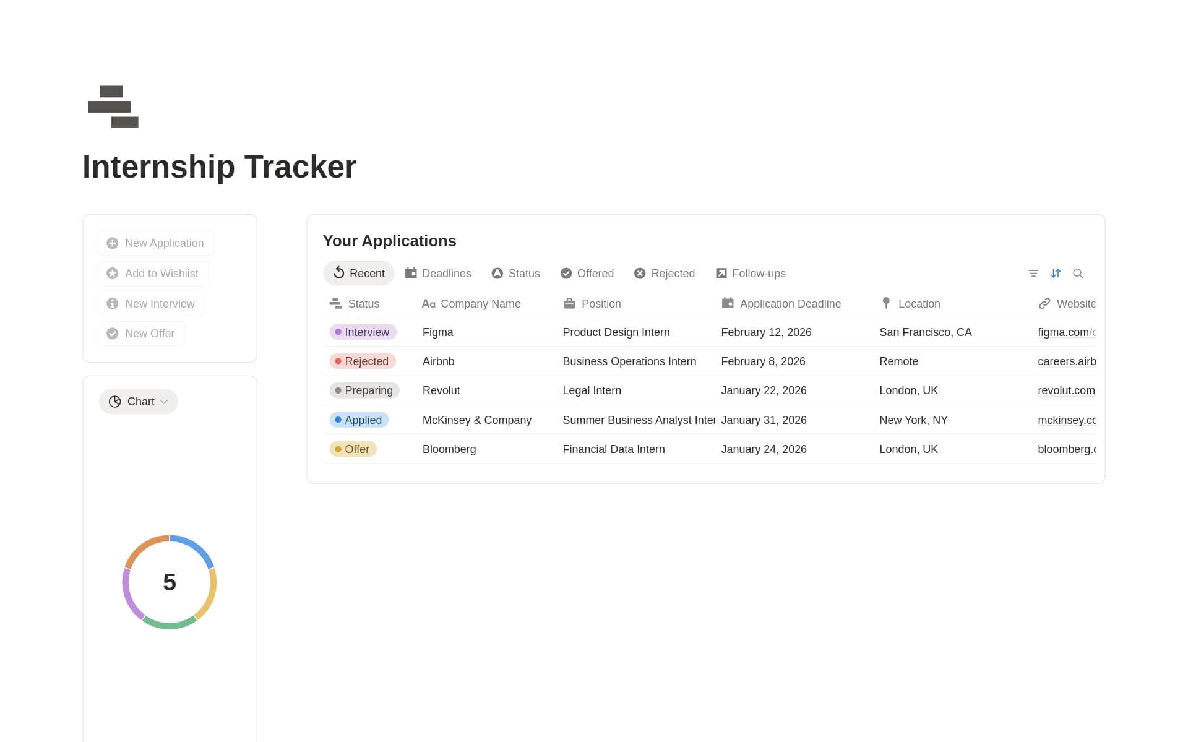Screen dimensions: 1188x742
Task: Click the pin icon of Location column
Action: coord(886,303)
